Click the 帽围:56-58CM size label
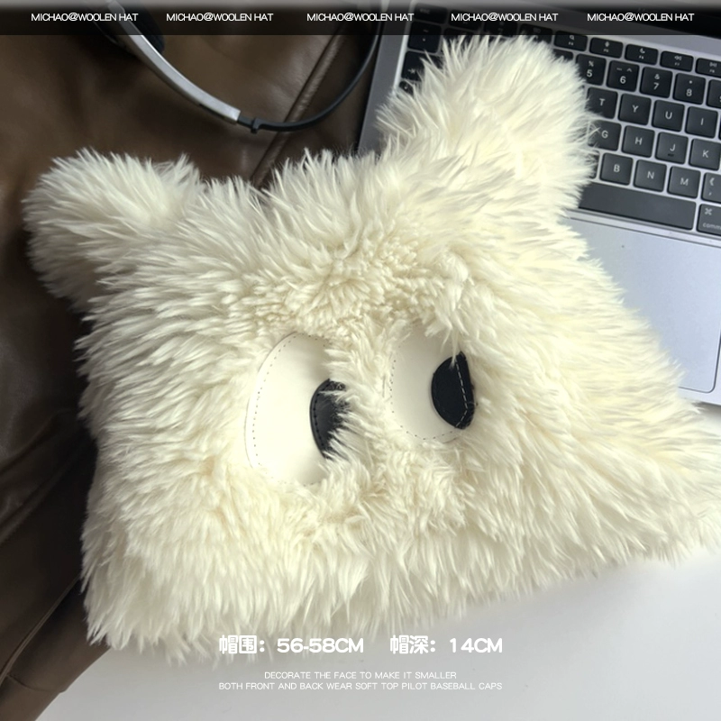 point(292,645)
